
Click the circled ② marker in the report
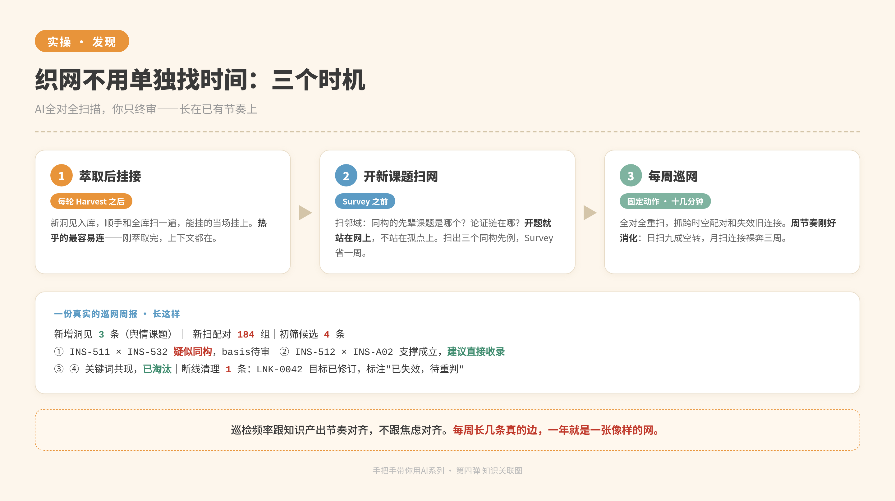pos(284,352)
